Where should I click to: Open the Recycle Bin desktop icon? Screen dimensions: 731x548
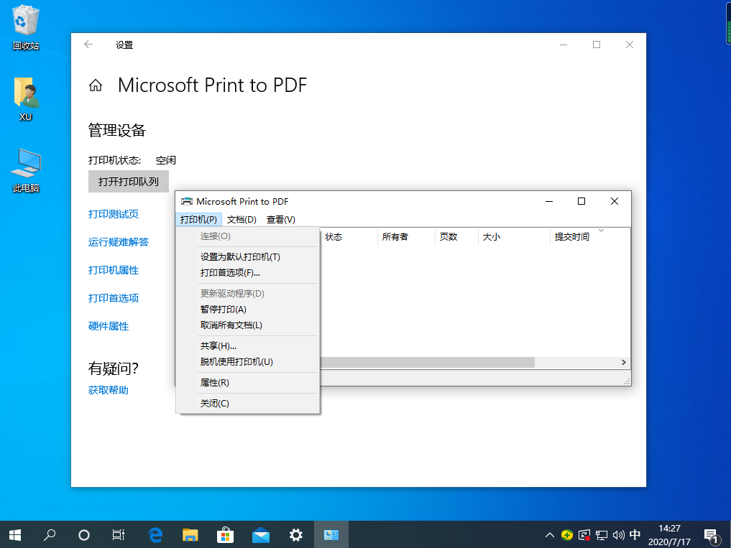tap(26, 27)
